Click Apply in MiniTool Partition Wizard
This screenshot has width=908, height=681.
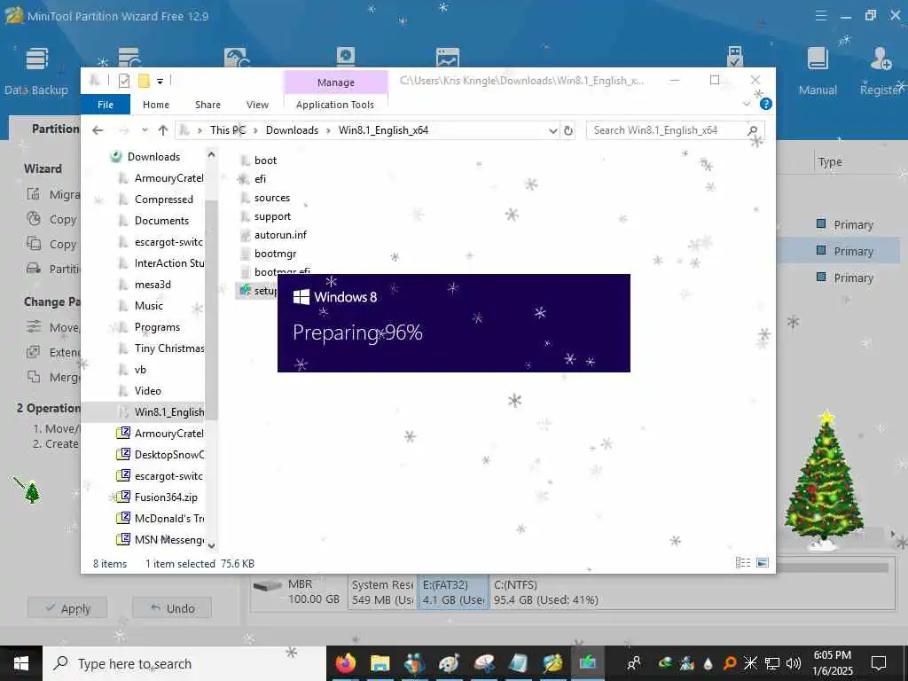pyautogui.click(x=67, y=608)
